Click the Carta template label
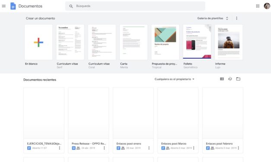The height and width of the screenshot is (162, 271). [x=124, y=64]
